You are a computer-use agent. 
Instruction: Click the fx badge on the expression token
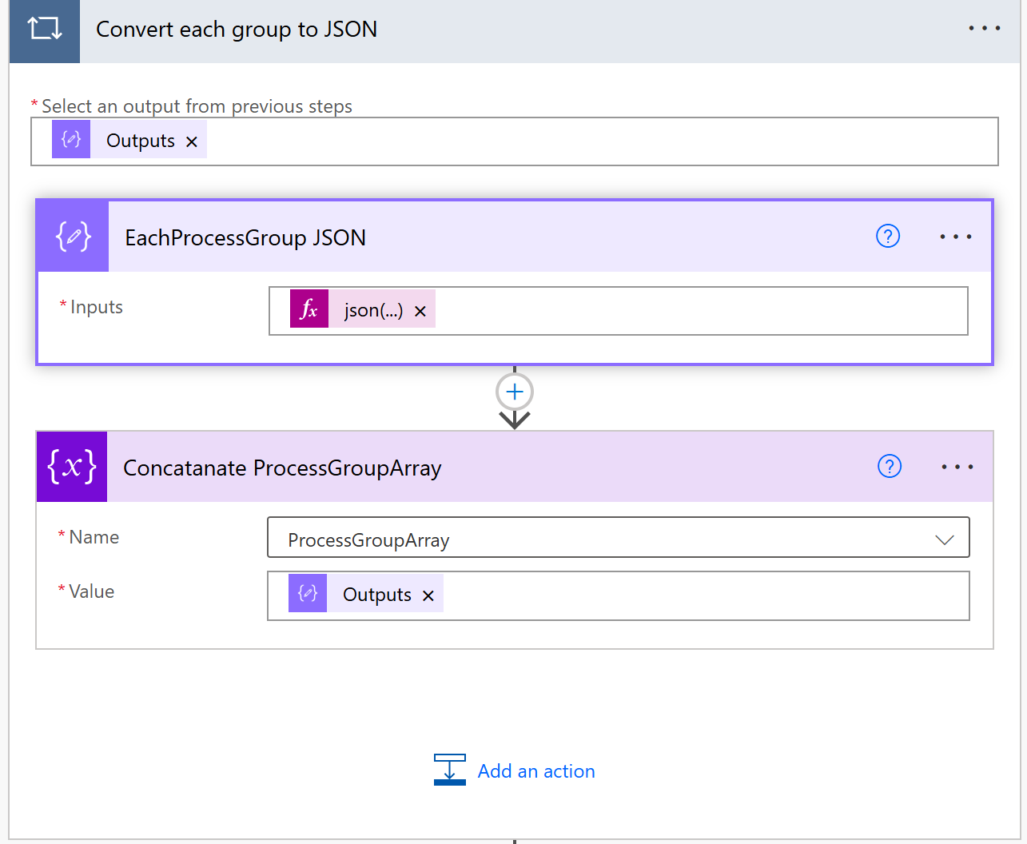coord(309,309)
